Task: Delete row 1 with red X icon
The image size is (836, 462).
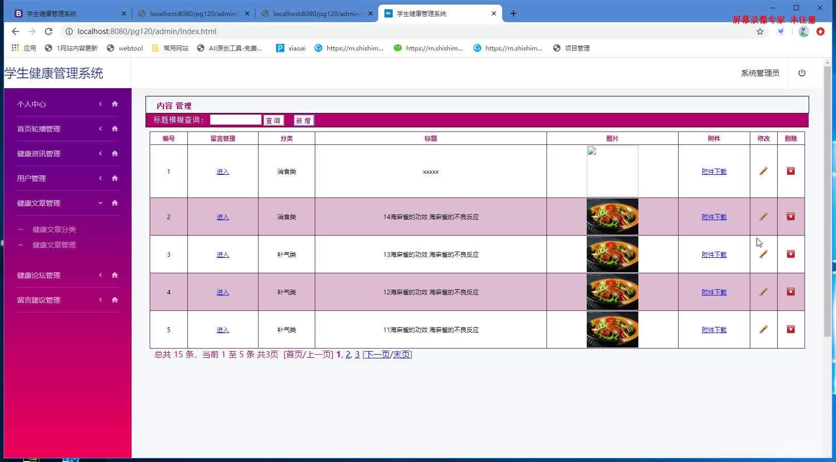Action: click(x=791, y=171)
